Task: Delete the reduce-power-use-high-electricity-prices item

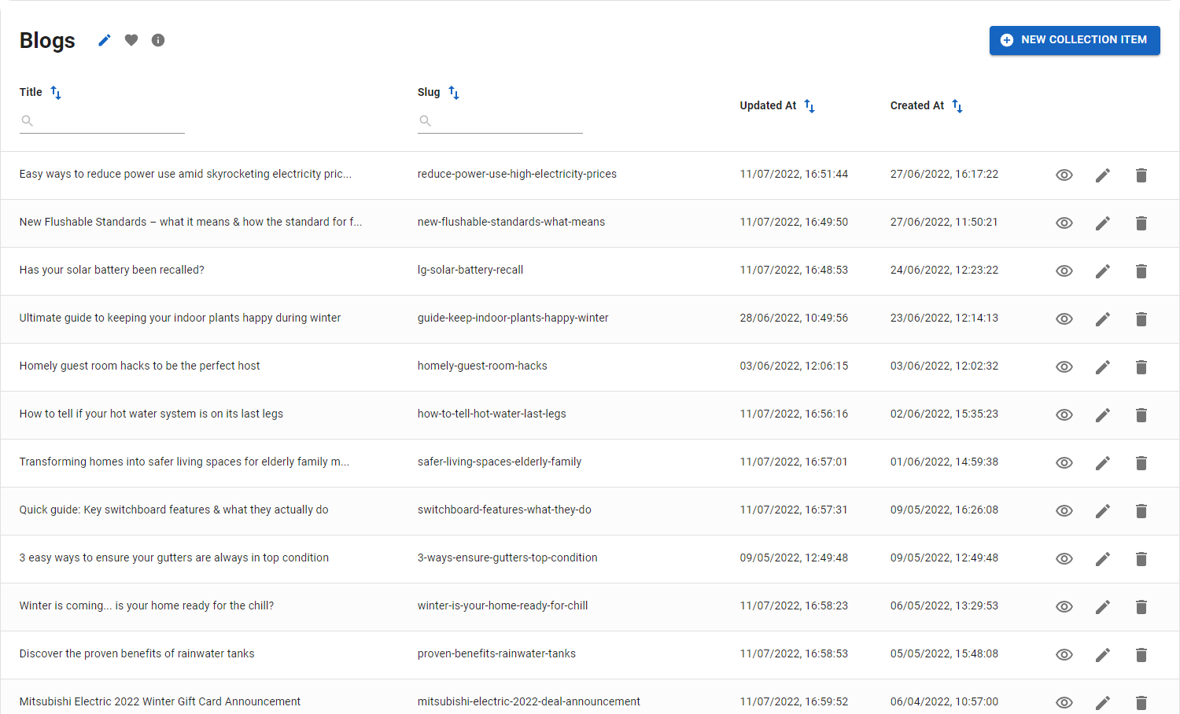Action: (1141, 175)
